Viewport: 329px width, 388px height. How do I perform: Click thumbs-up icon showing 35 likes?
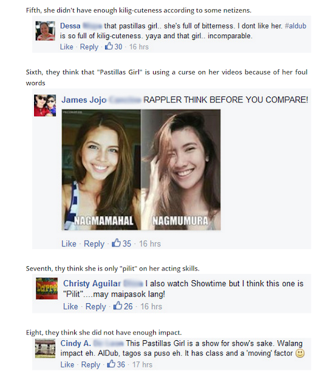116,242
